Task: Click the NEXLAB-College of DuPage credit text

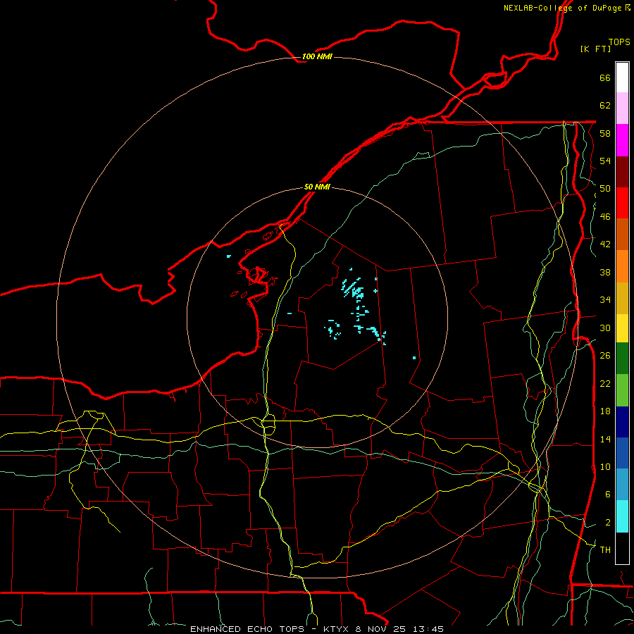Action: pos(562,8)
